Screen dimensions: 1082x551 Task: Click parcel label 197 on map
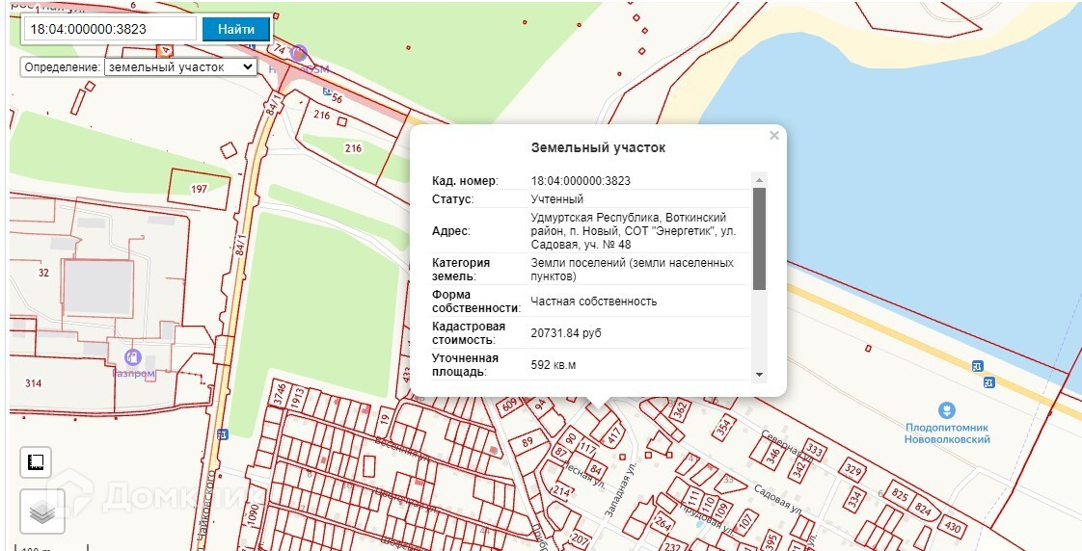[199, 189]
